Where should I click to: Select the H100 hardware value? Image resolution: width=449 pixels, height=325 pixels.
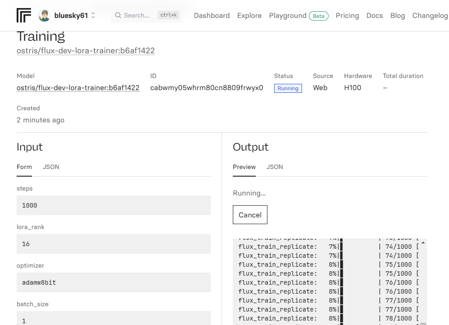(x=352, y=88)
